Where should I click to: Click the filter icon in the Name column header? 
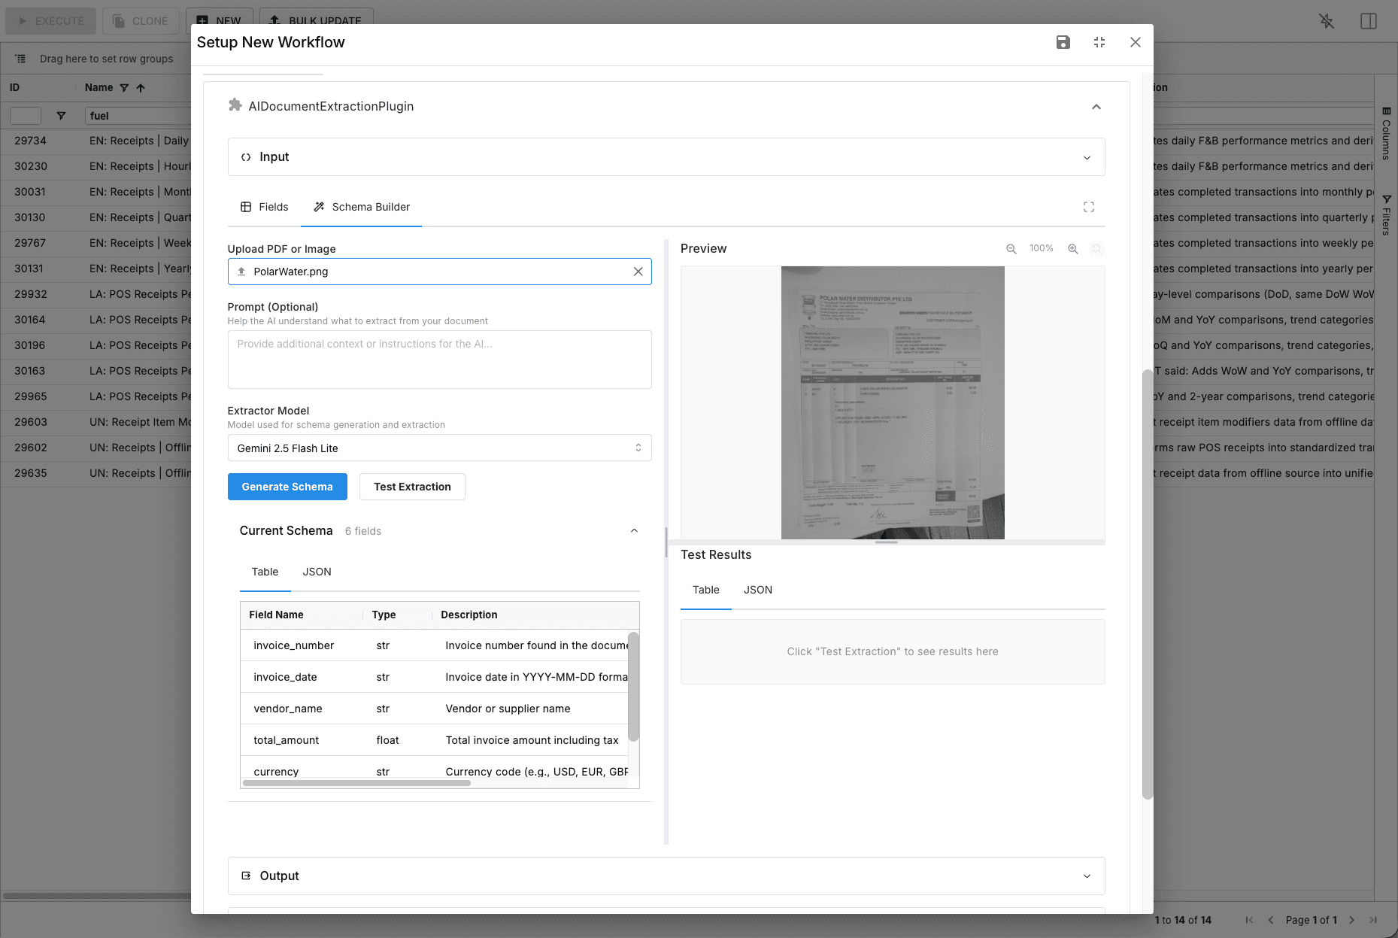click(124, 88)
